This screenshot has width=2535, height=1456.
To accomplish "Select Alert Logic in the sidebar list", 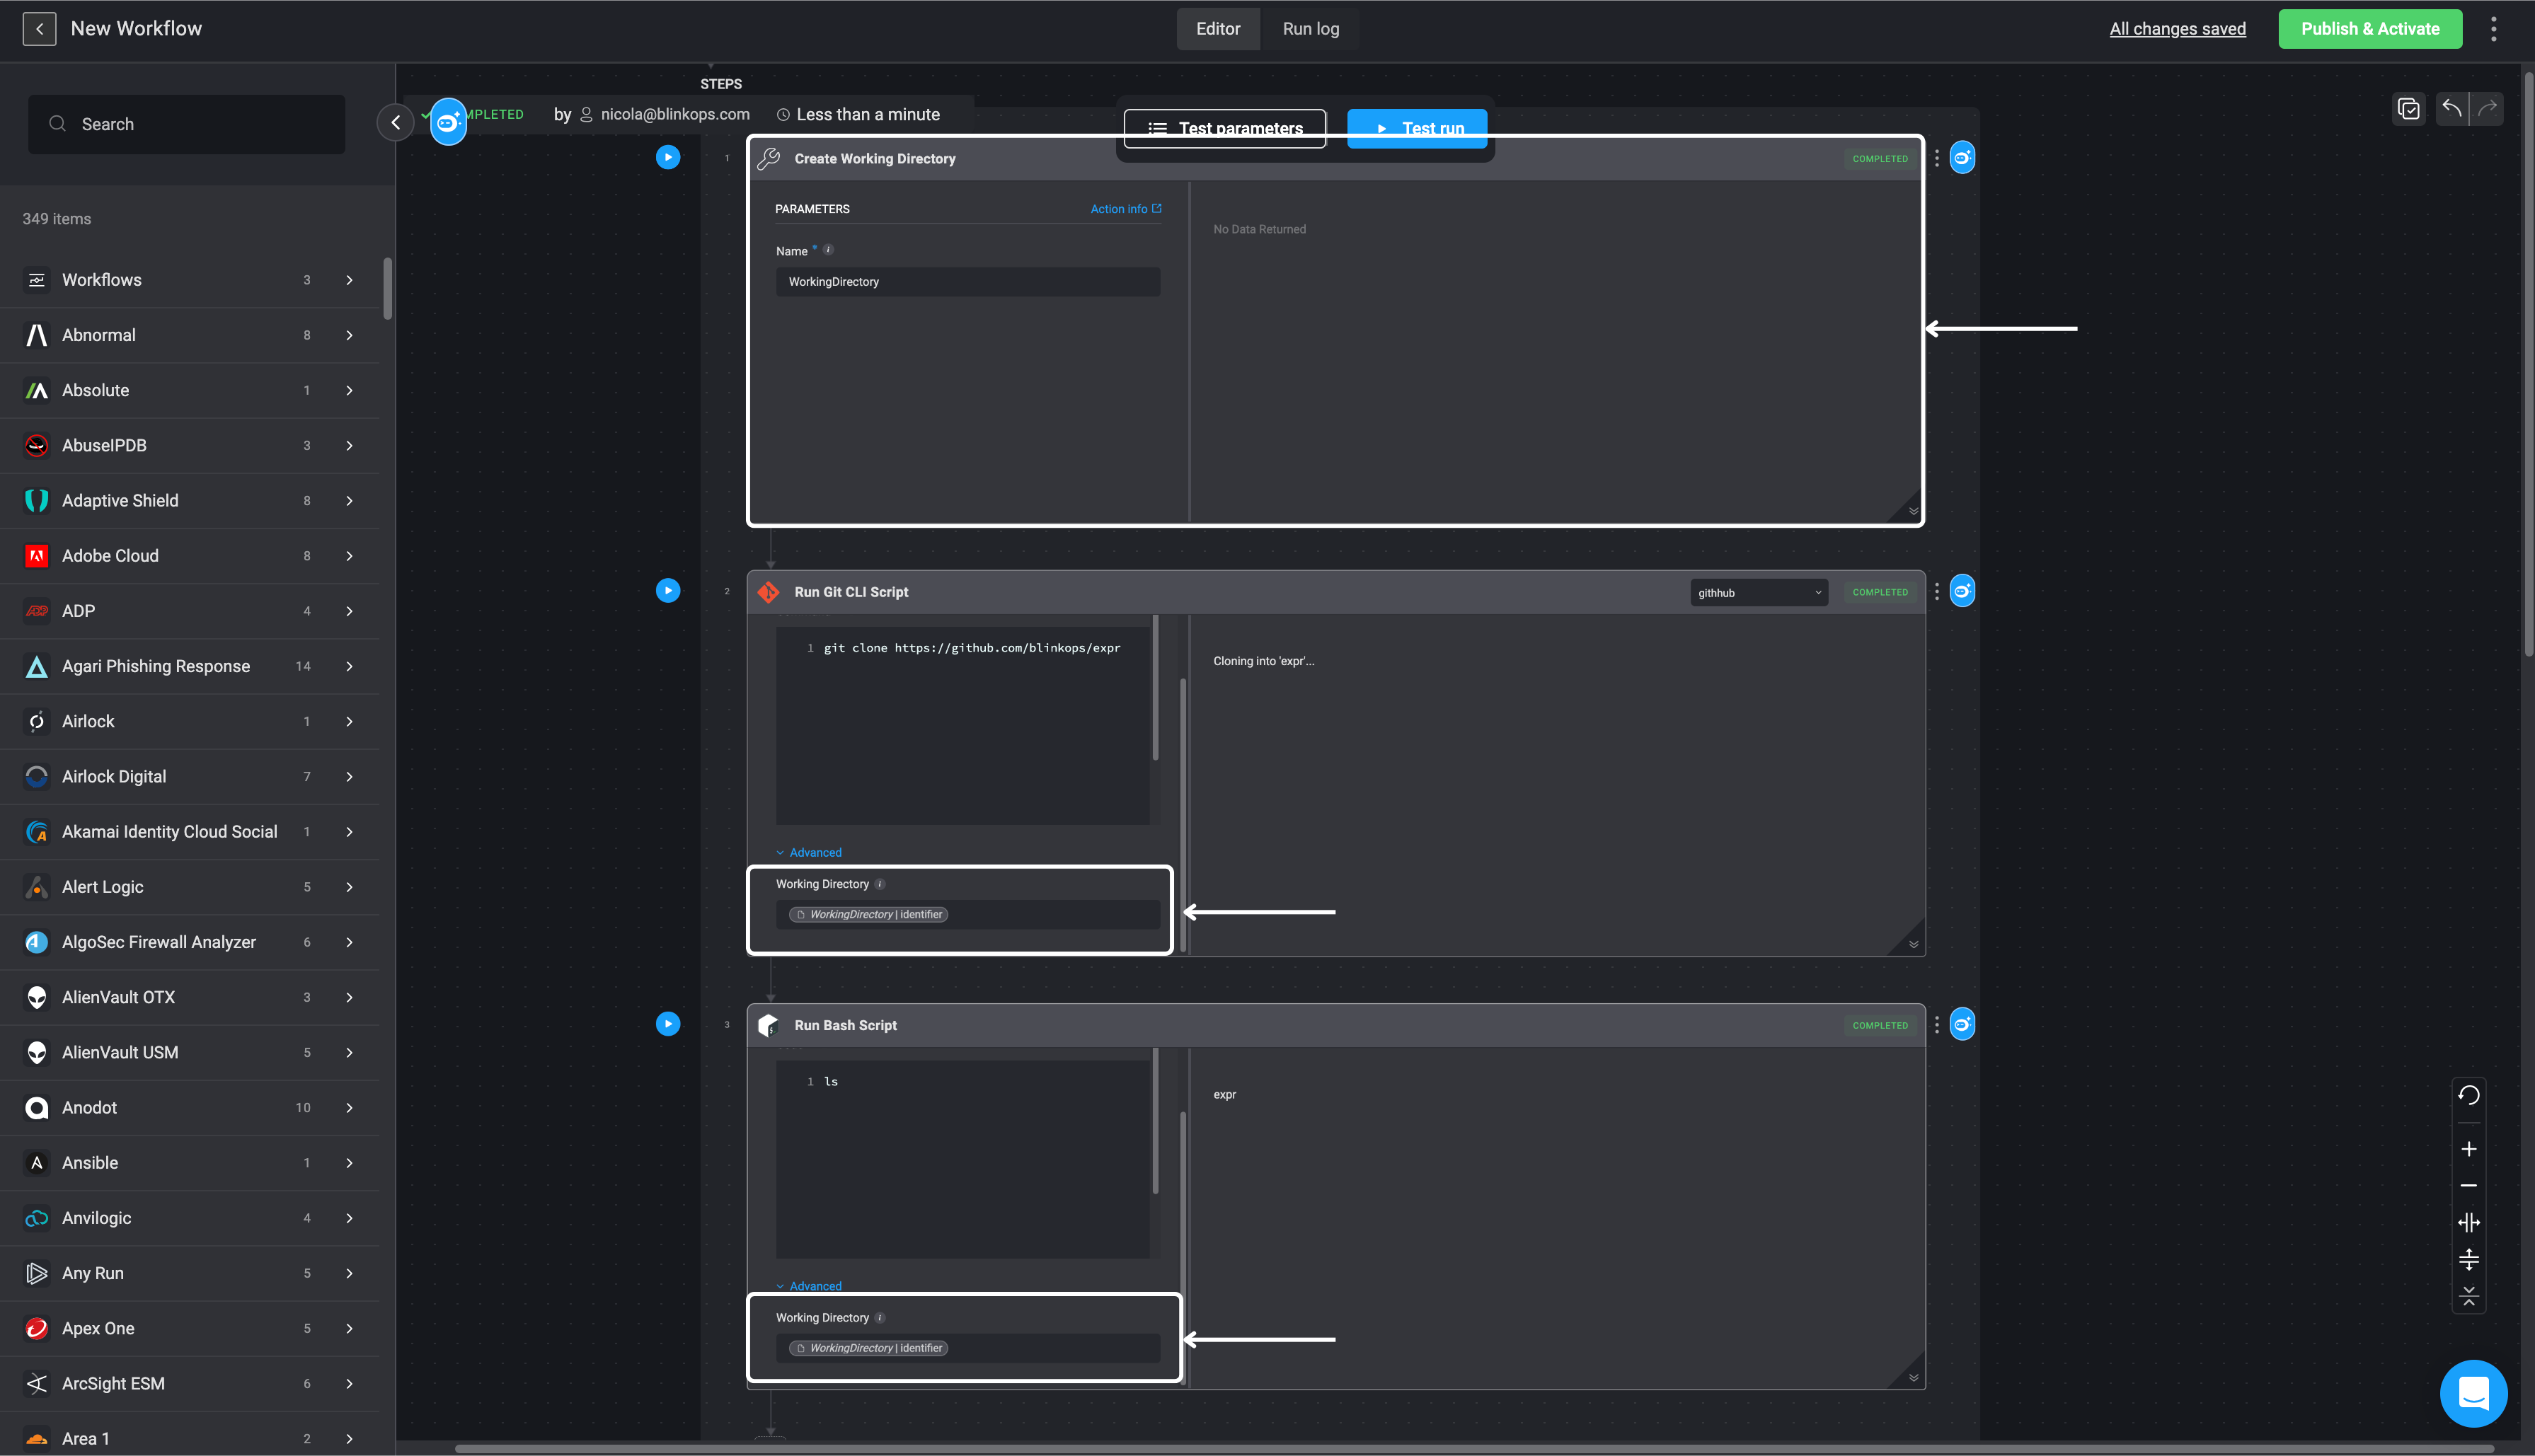I will 190,887.
